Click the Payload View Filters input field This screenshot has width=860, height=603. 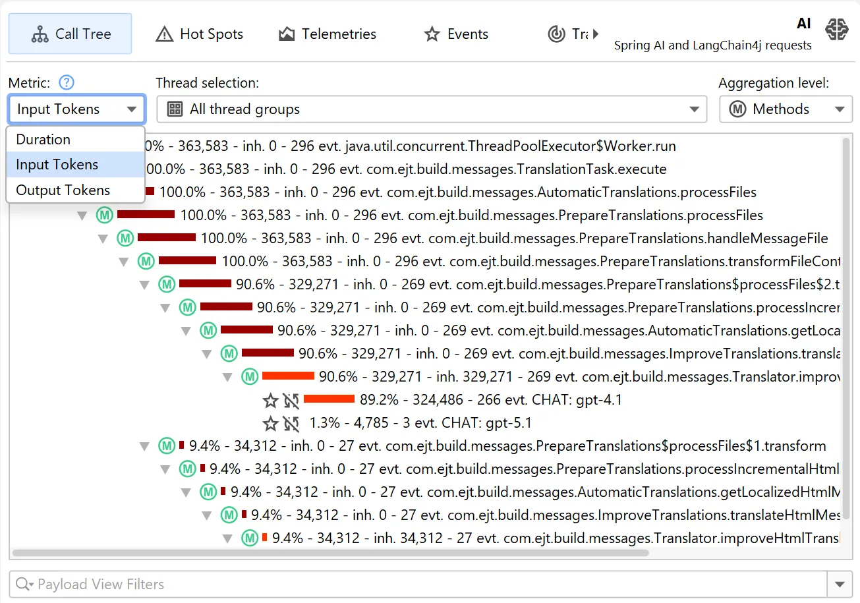coord(418,584)
